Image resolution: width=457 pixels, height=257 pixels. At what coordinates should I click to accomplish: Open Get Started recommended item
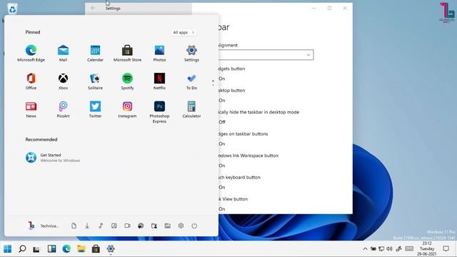pyautogui.click(x=52, y=158)
